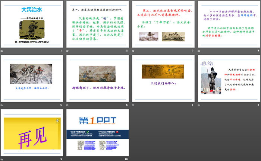This screenshot has width=261, height=161.
Task: Click the 大禹治水 title text on slide 1
Action: [x=32, y=10]
